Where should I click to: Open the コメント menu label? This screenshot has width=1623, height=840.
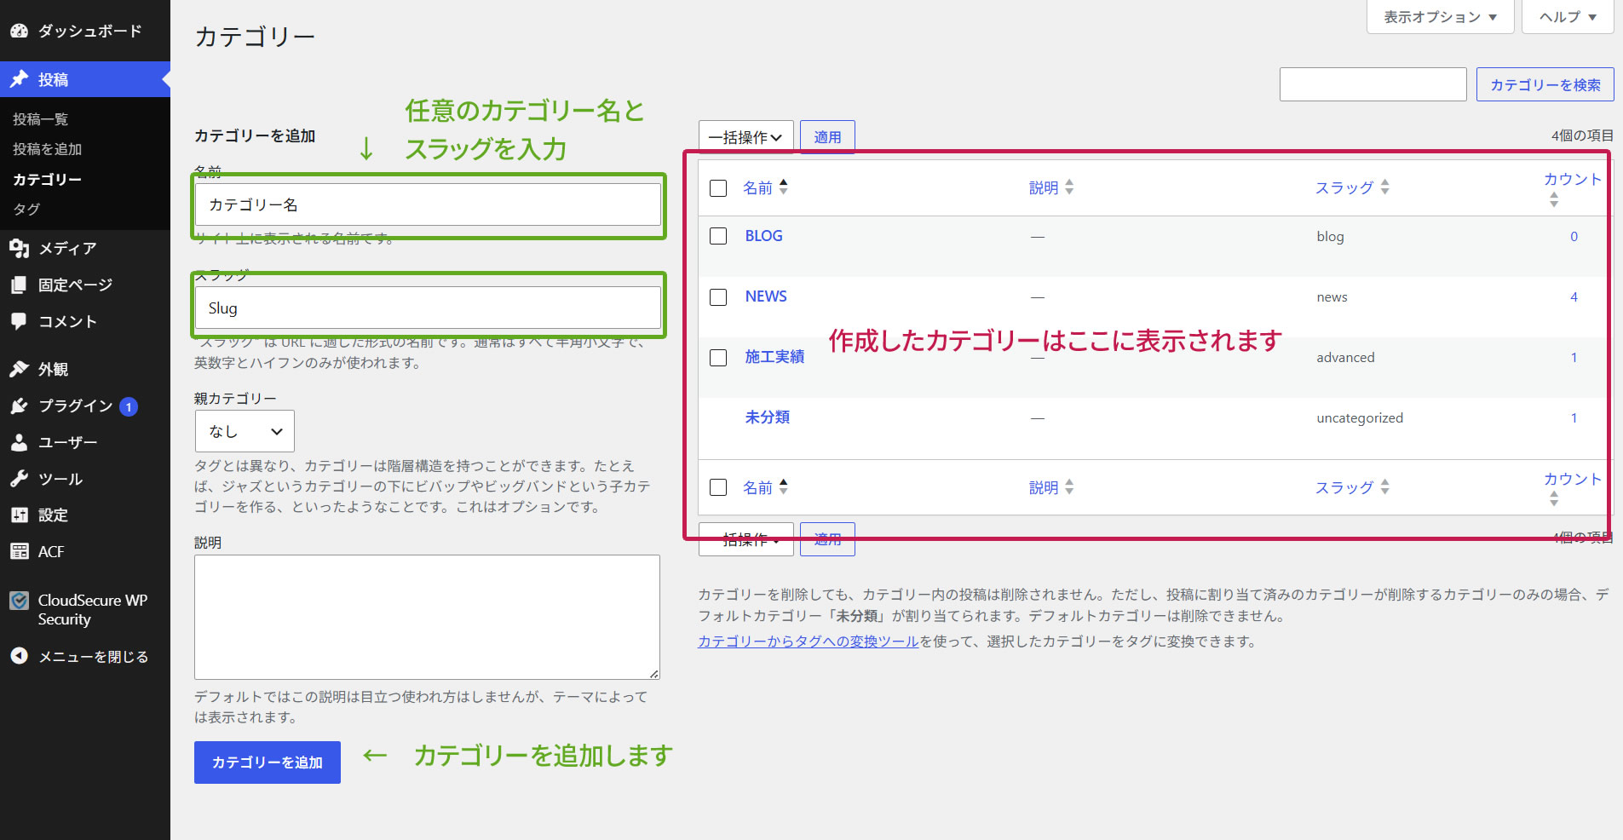click(67, 321)
